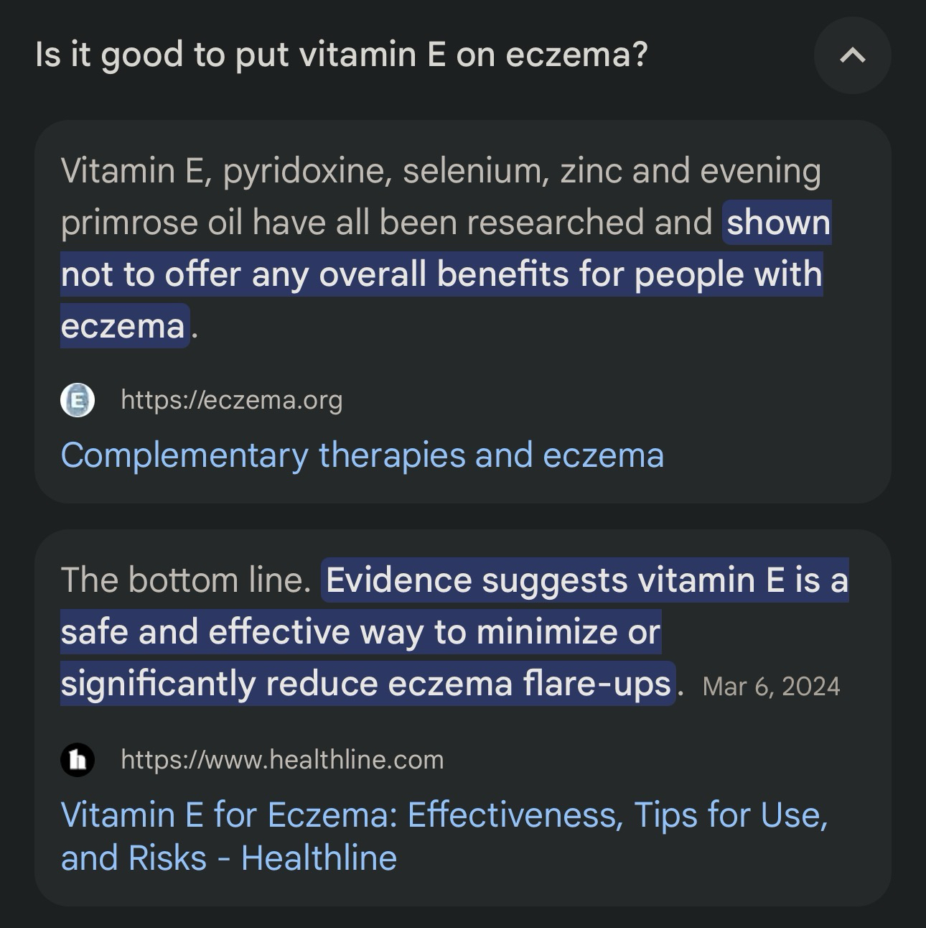
Task: Click "The bottom line." text
Action: pos(186,580)
